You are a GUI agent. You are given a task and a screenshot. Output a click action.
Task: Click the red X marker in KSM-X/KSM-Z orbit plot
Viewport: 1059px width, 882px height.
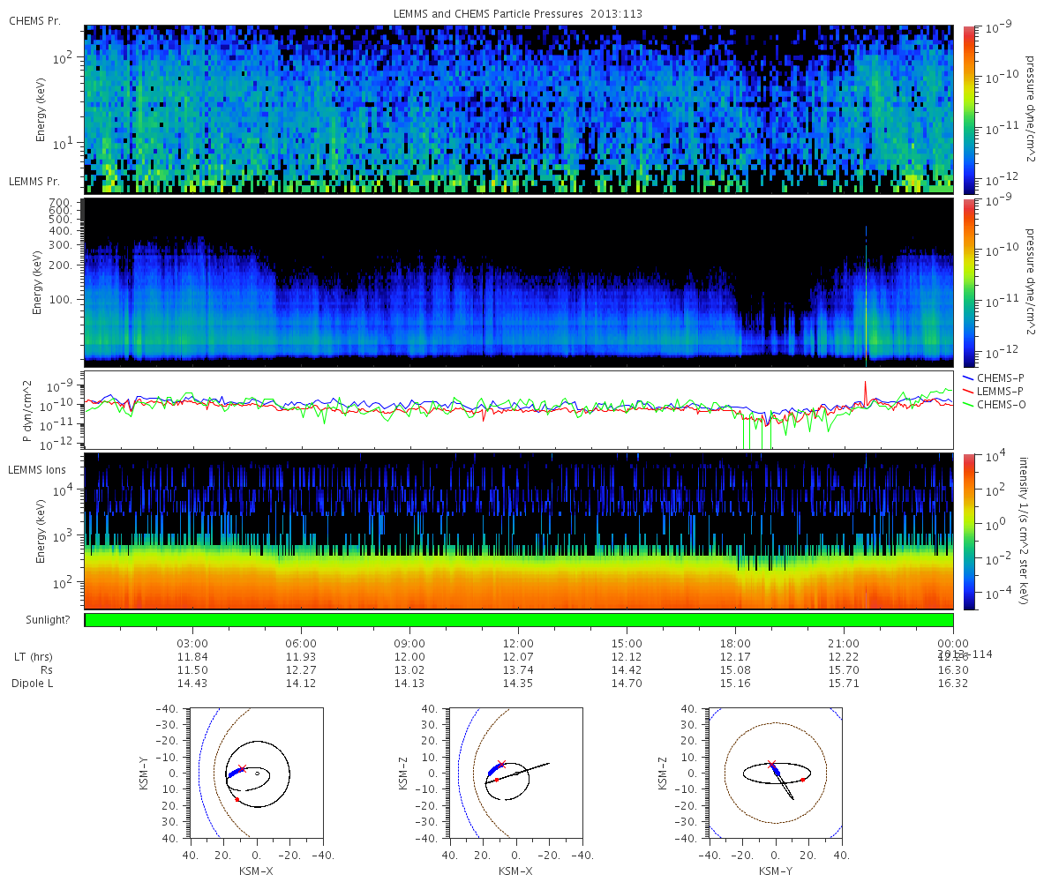click(502, 764)
